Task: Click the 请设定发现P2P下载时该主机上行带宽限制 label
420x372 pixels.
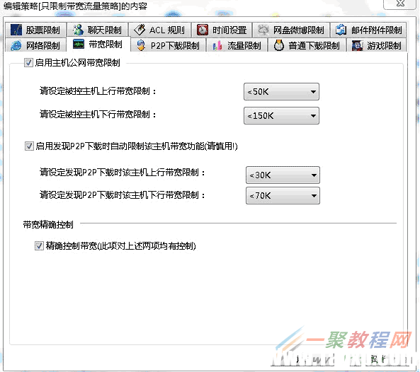Action: [123, 173]
